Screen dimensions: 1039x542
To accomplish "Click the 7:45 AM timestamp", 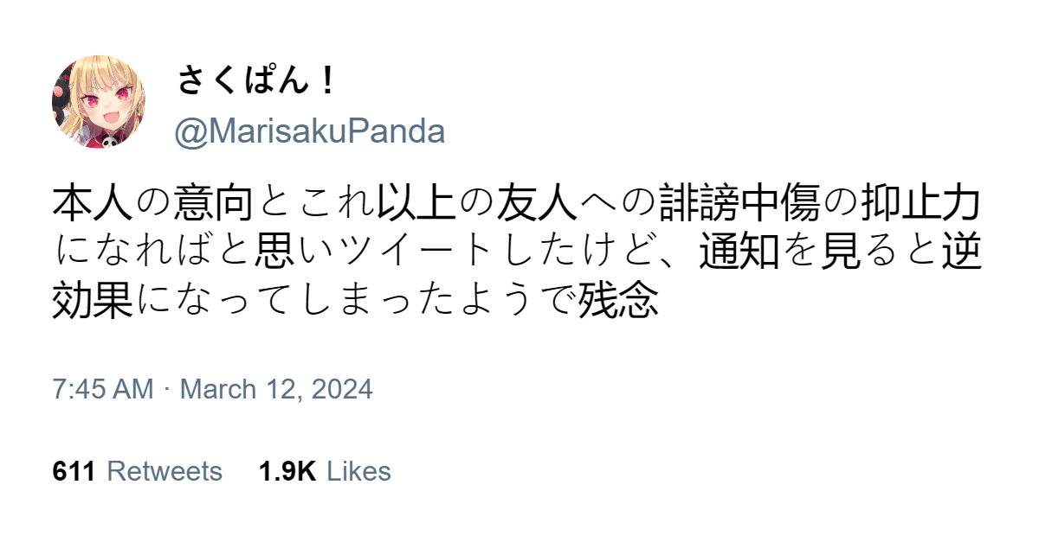I will coord(103,389).
